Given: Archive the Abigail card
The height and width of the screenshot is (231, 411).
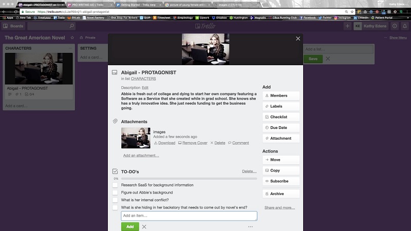Looking at the screenshot, I should pyautogui.click(x=281, y=194).
